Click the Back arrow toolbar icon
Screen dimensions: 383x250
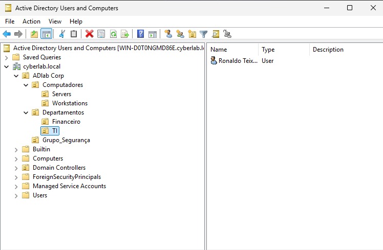(7, 34)
